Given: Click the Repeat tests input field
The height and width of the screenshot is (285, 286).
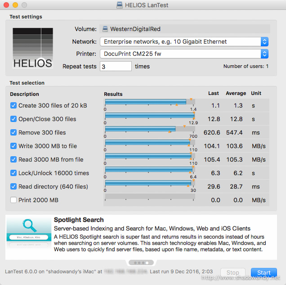Looking at the screenshot, I should coord(116,66).
